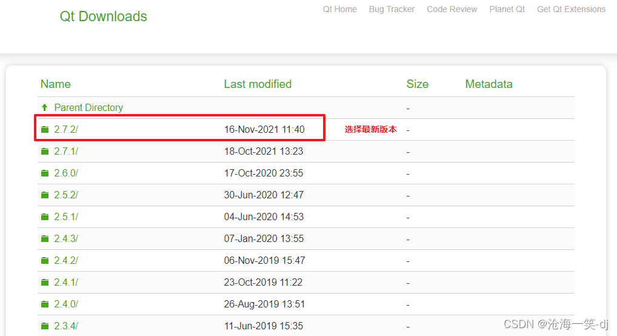Open the 2.6.0/ directory link
The image size is (617, 336).
(x=66, y=173)
